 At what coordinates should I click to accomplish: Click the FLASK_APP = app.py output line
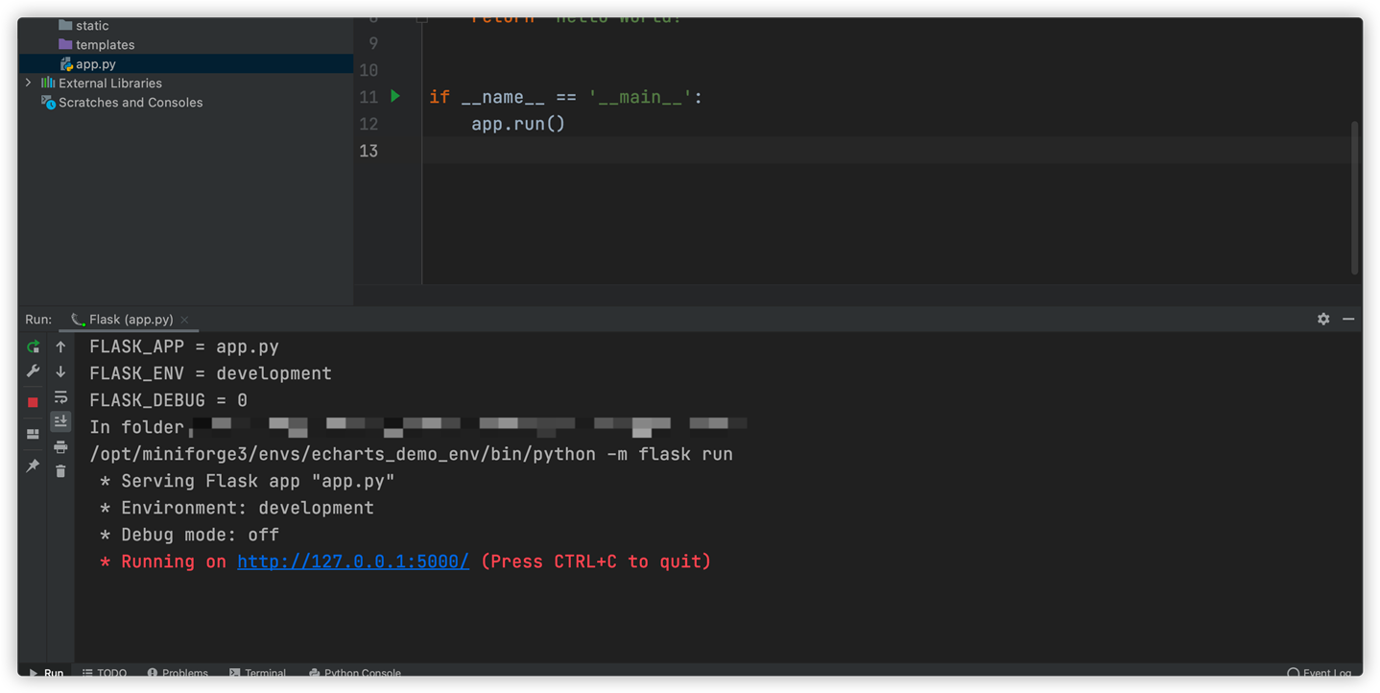click(x=184, y=346)
